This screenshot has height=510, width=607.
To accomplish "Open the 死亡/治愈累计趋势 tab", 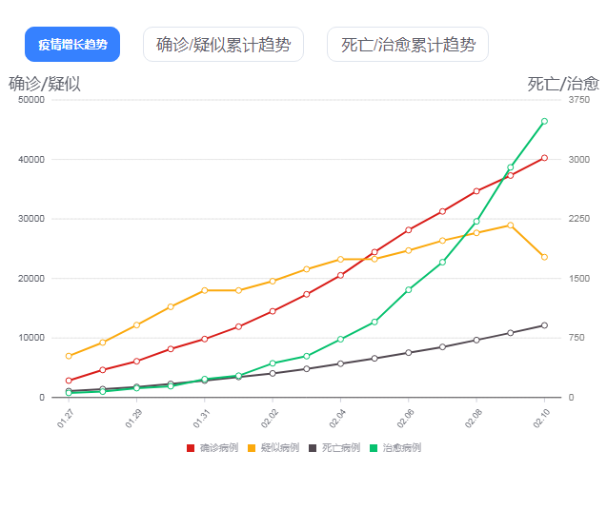I will tap(408, 44).
